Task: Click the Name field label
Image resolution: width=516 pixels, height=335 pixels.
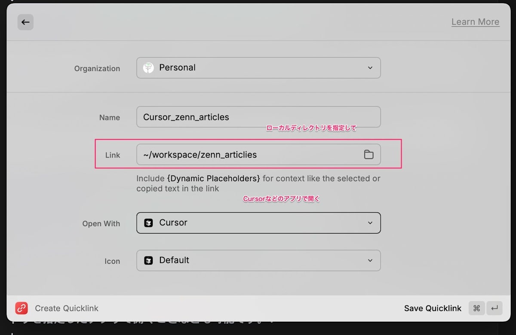Action: point(110,117)
